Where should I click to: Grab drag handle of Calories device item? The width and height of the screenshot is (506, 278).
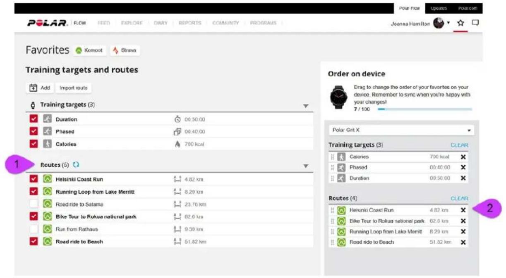332,157
